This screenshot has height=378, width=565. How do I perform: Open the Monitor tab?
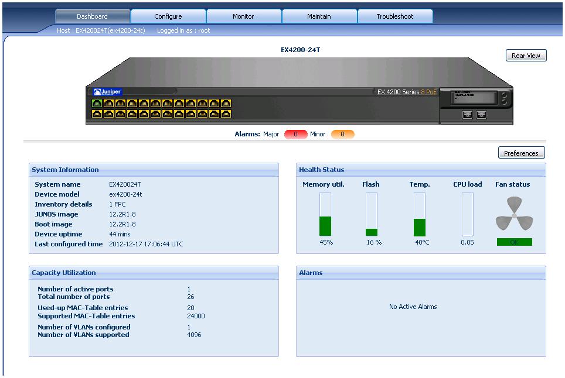(244, 16)
